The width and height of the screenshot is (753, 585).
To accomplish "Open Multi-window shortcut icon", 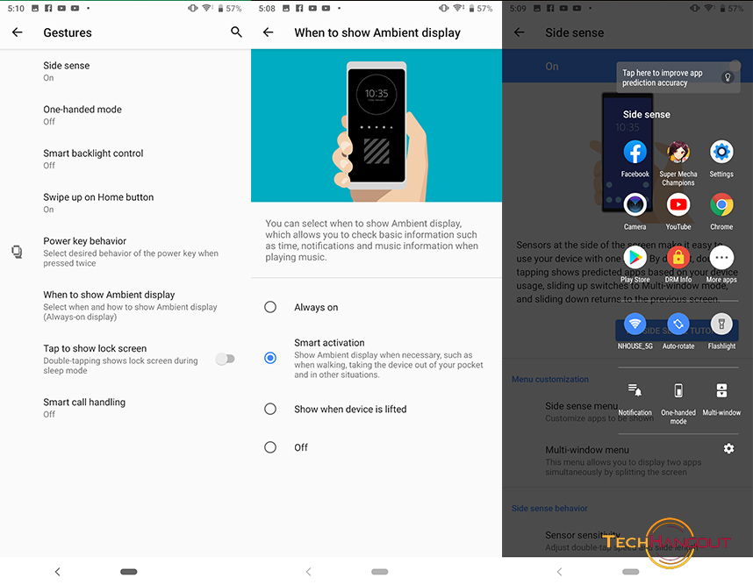I will [x=721, y=390].
